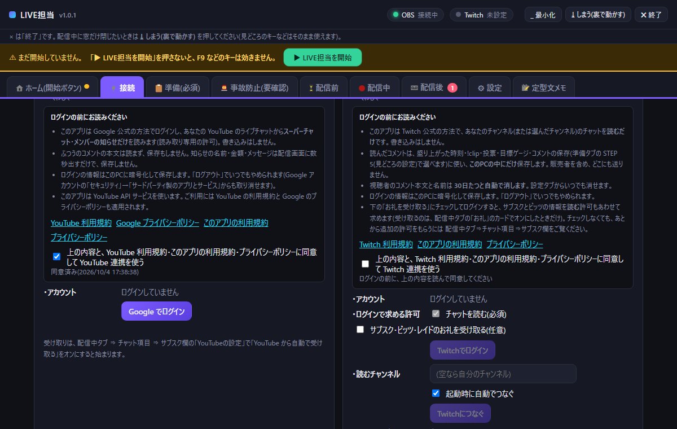Screen dimensions: 677x429
Task: Open YouTube panel's このアプリの利用規約 link
Action: 236,222
